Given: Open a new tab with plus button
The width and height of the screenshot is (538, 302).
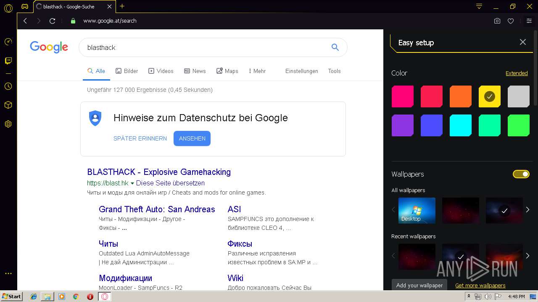Looking at the screenshot, I should click(122, 6).
